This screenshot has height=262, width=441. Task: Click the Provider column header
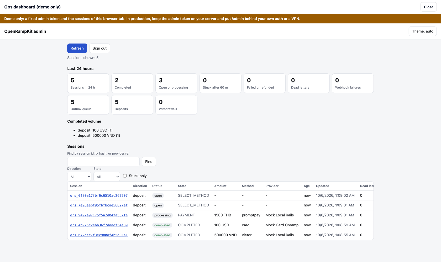(272, 186)
